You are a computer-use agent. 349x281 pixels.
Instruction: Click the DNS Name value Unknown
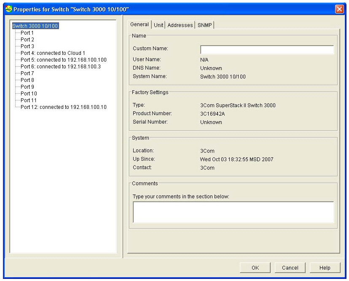pos(211,68)
